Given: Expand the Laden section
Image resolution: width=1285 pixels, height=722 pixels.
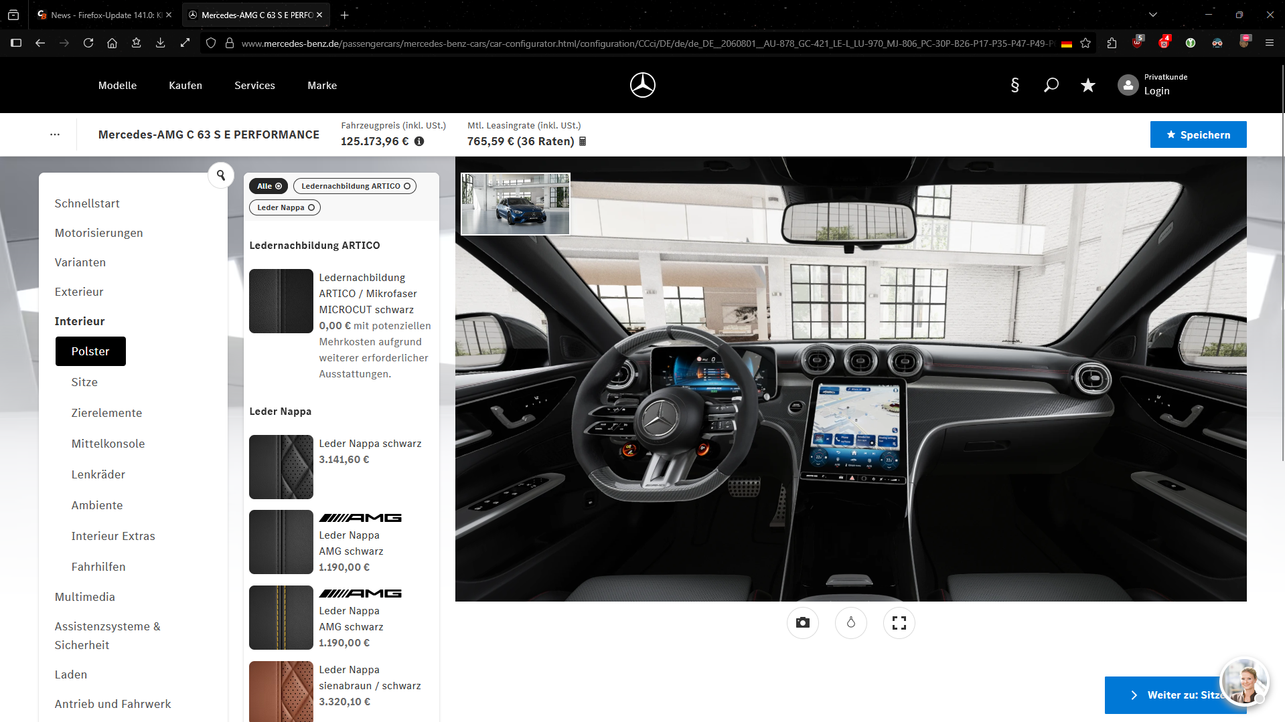Looking at the screenshot, I should pyautogui.click(x=71, y=674).
